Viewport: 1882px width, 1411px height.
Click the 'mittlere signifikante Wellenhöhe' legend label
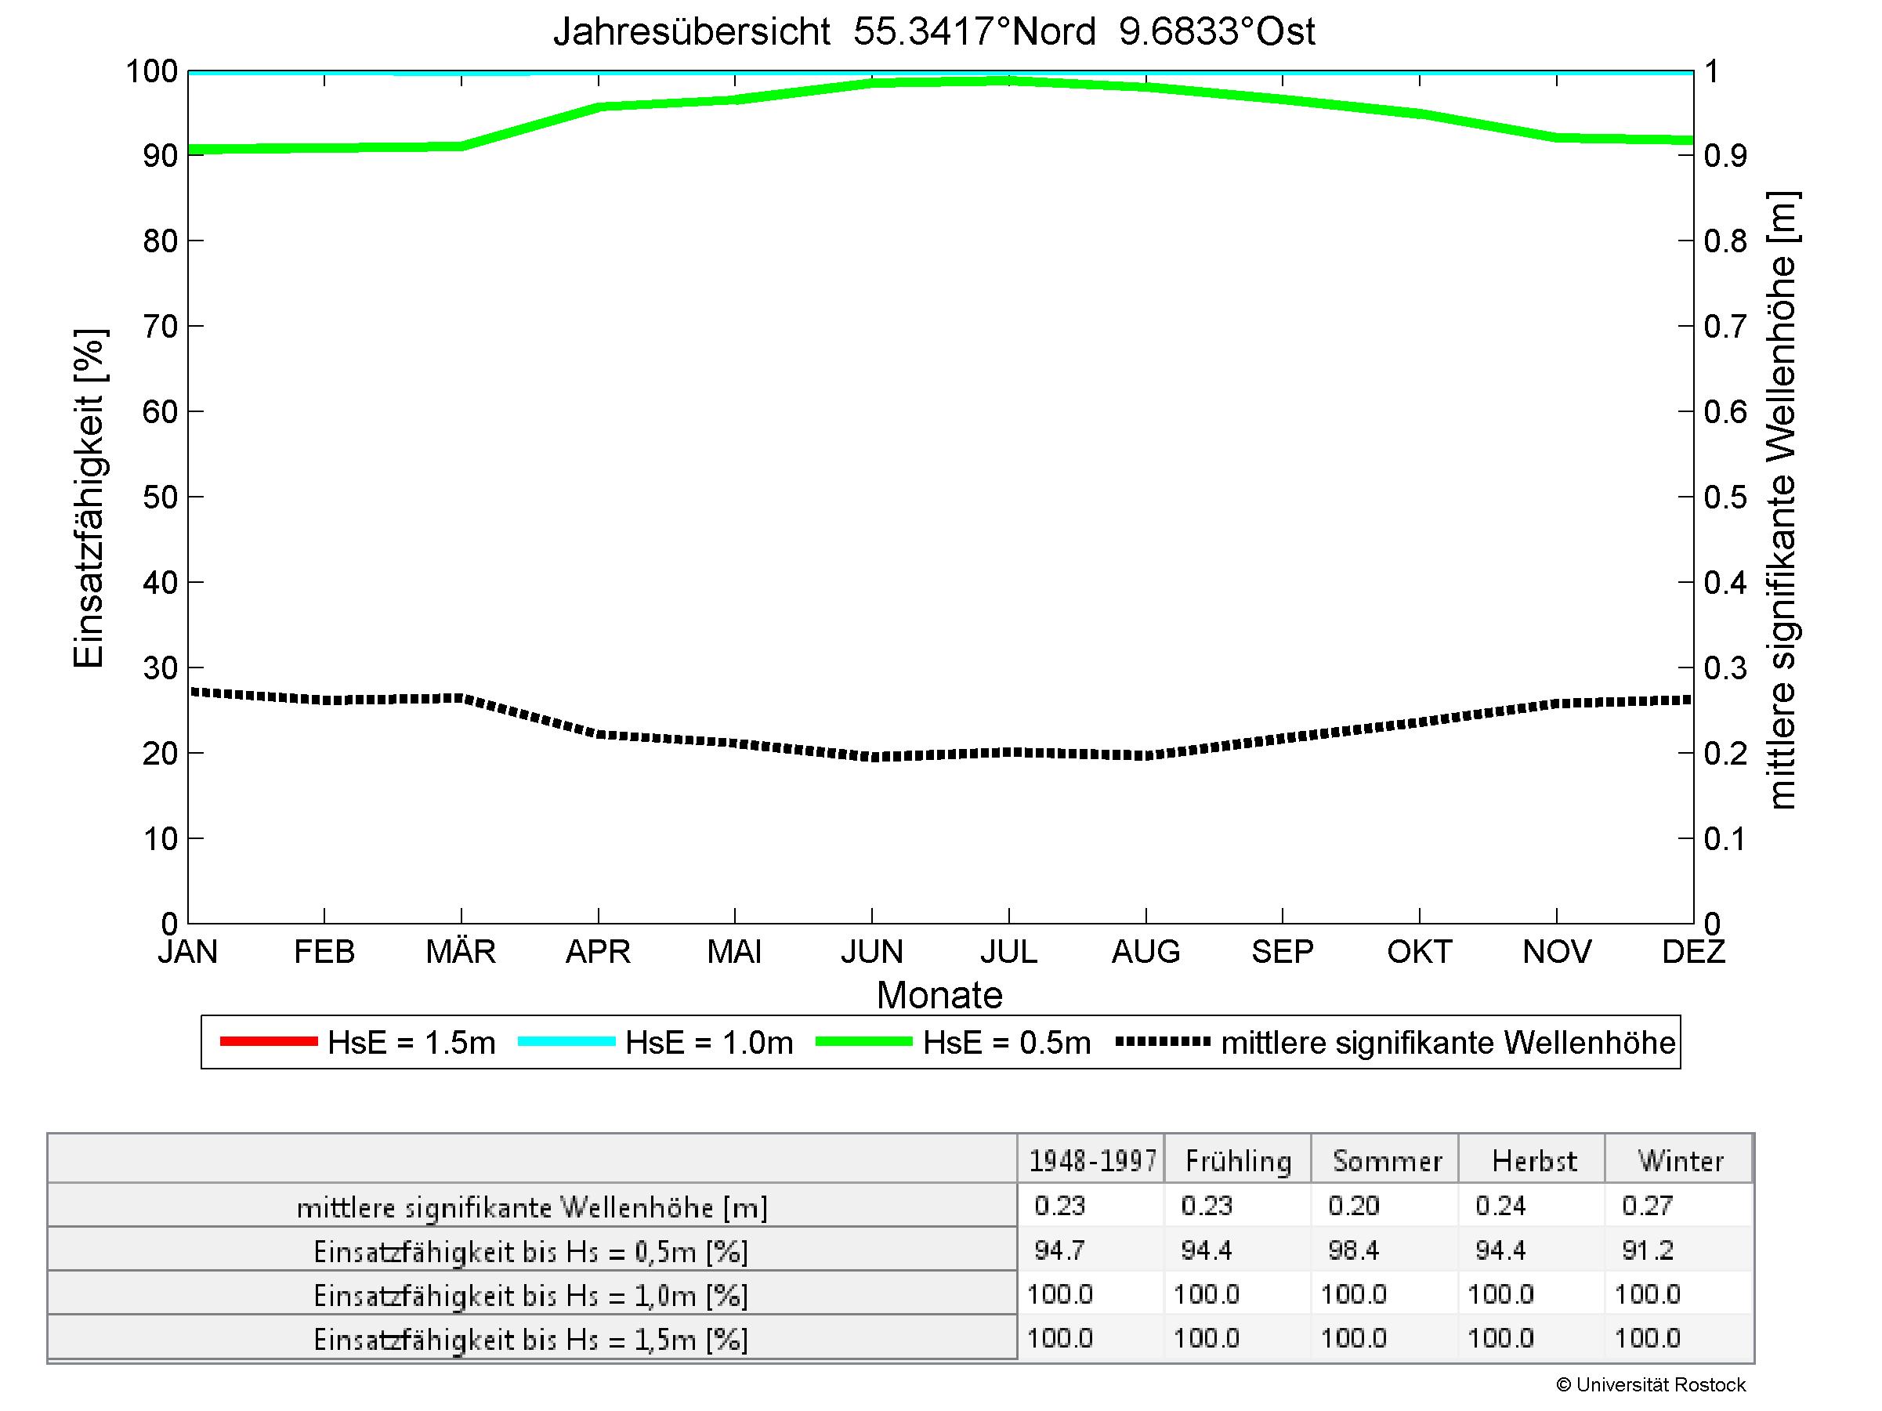[x=1448, y=1043]
